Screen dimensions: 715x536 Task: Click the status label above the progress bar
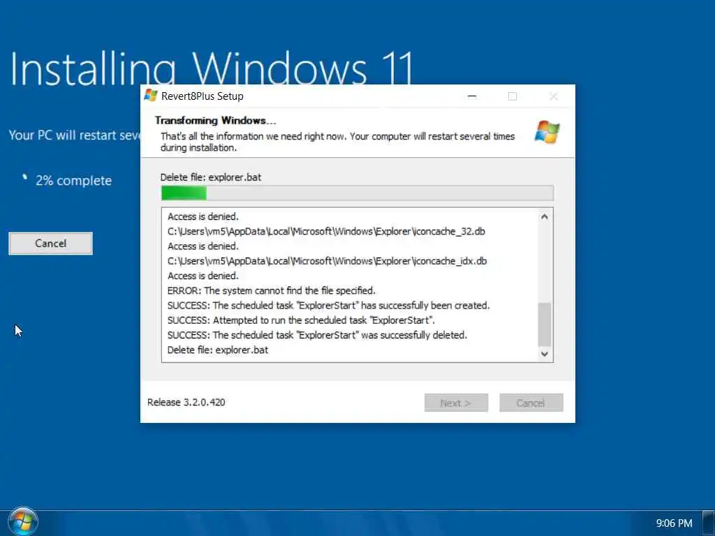pyautogui.click(x=211, y=177)
